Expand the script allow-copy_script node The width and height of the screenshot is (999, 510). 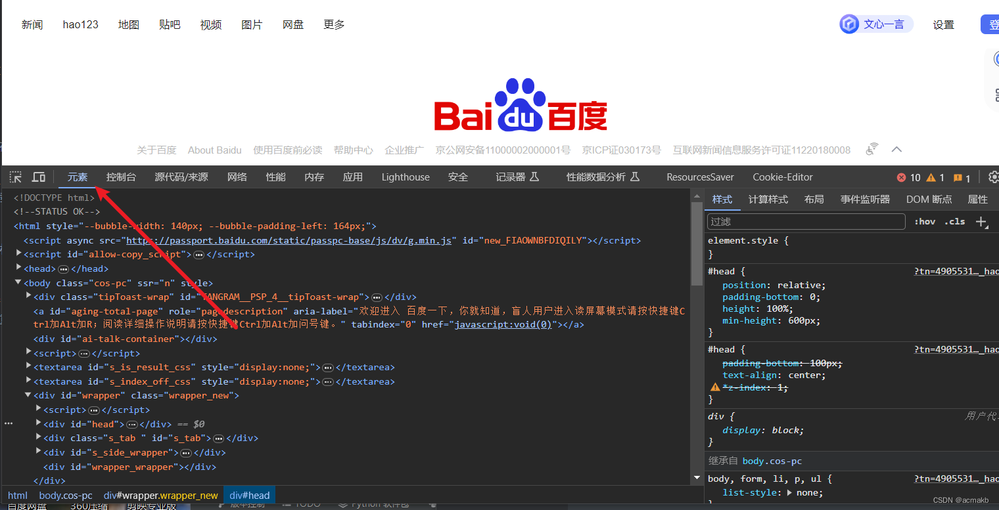click(19, 252)
